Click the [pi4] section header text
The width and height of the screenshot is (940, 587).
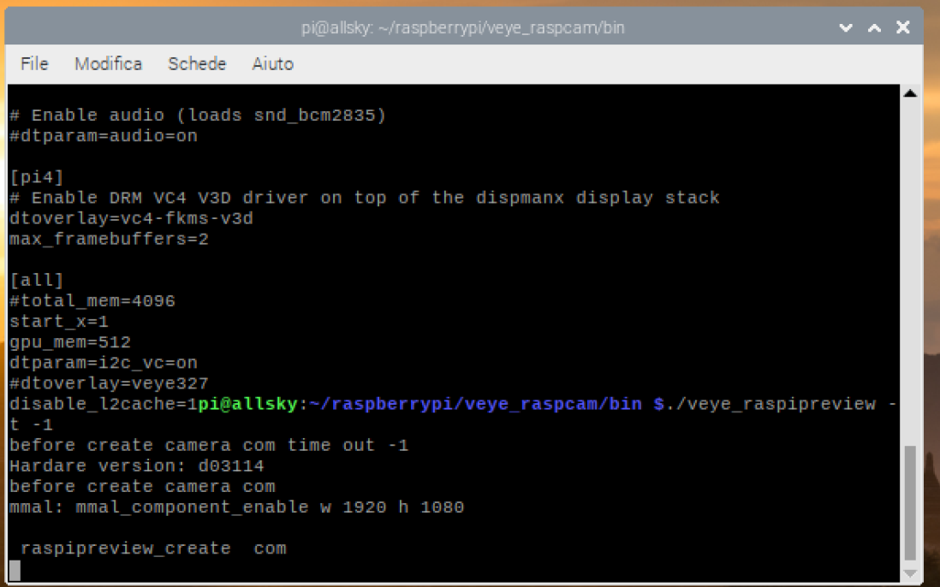36,177
